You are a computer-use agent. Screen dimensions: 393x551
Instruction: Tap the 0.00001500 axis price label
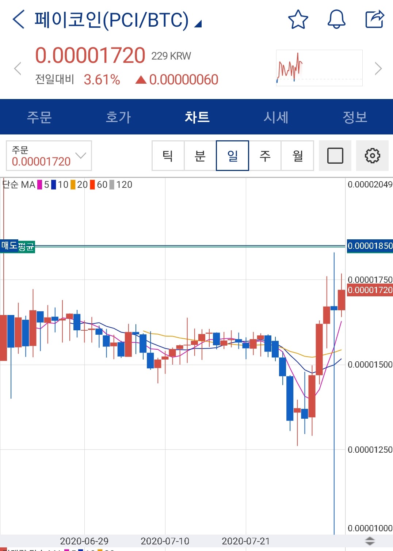(370, 365)
